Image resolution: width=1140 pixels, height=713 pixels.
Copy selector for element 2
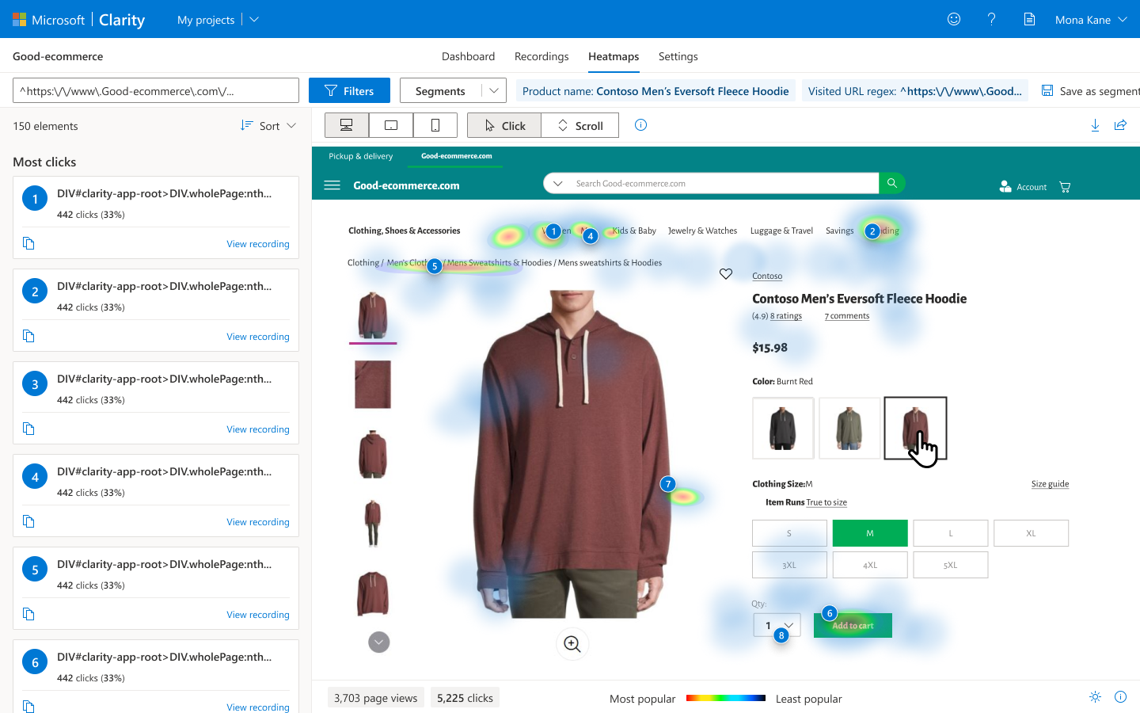pos(28,336)
